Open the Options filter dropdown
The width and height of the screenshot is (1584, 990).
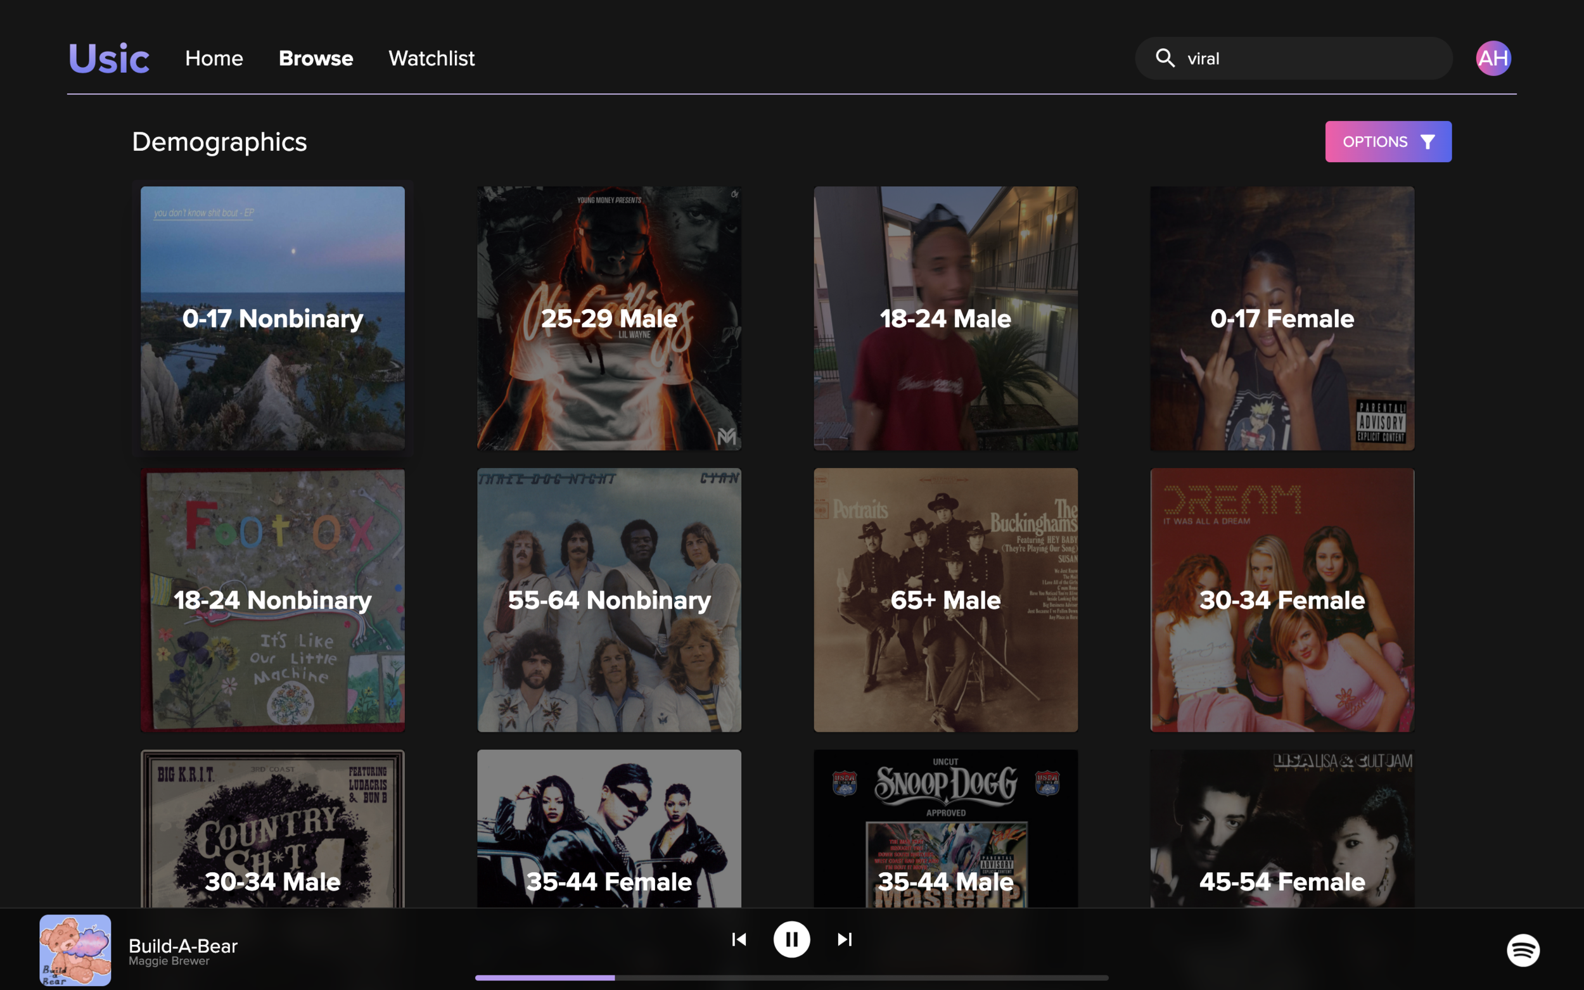click(x=1388, y=141)
